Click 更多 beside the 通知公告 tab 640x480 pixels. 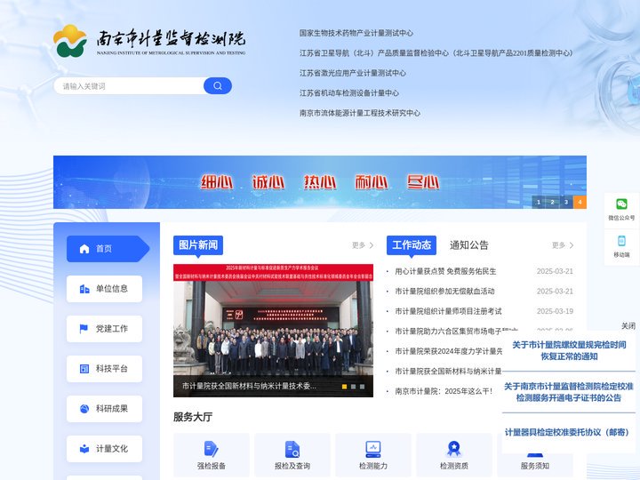click(563, 245)
